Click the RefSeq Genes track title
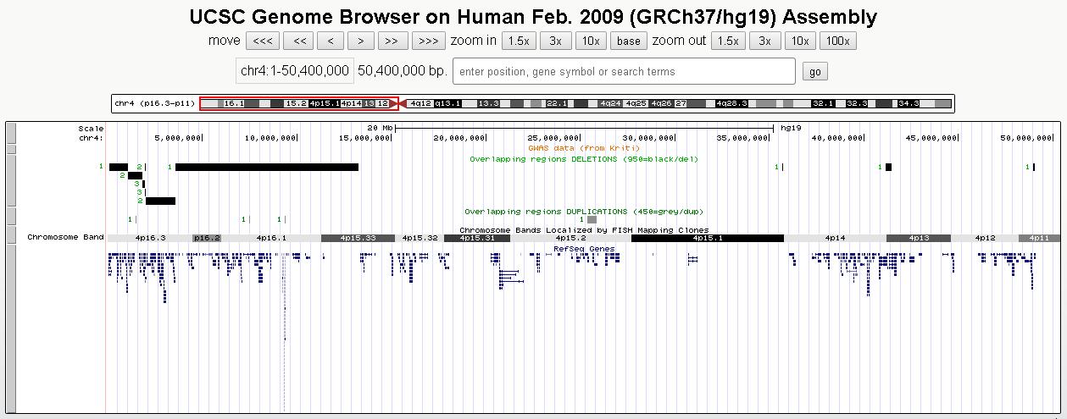The height and width of the screenshot is (419, 1067). pyautogui.click(x=583, y=248)
